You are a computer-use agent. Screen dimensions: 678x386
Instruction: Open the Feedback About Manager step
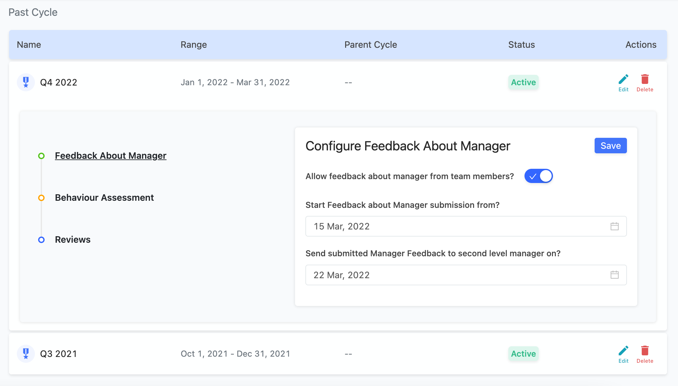(x=111, y=156)
